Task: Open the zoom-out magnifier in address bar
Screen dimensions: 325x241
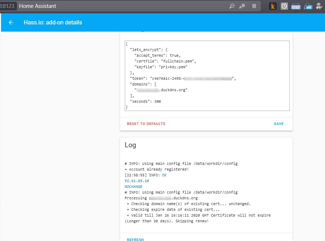Action: point(232,6)
